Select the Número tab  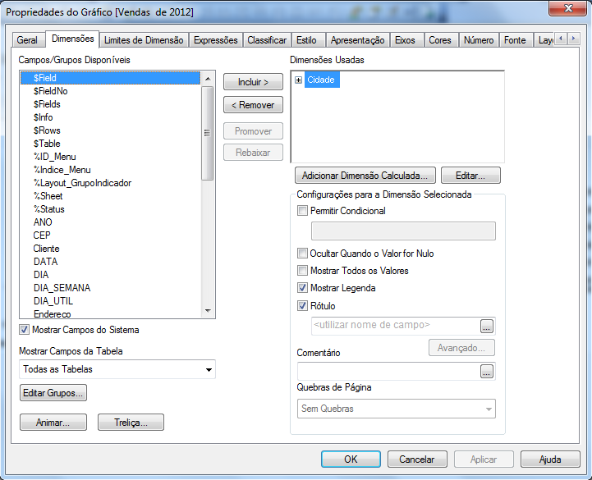click(479, 40)
